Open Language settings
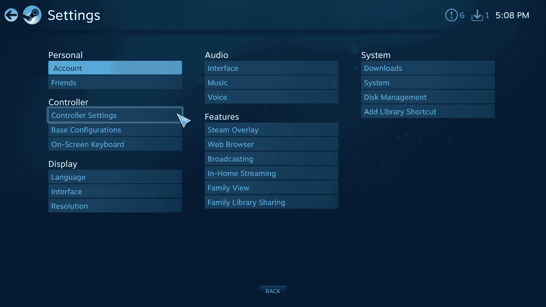The height and width of the screenshot is (307, 546). (x=115, y=177)
